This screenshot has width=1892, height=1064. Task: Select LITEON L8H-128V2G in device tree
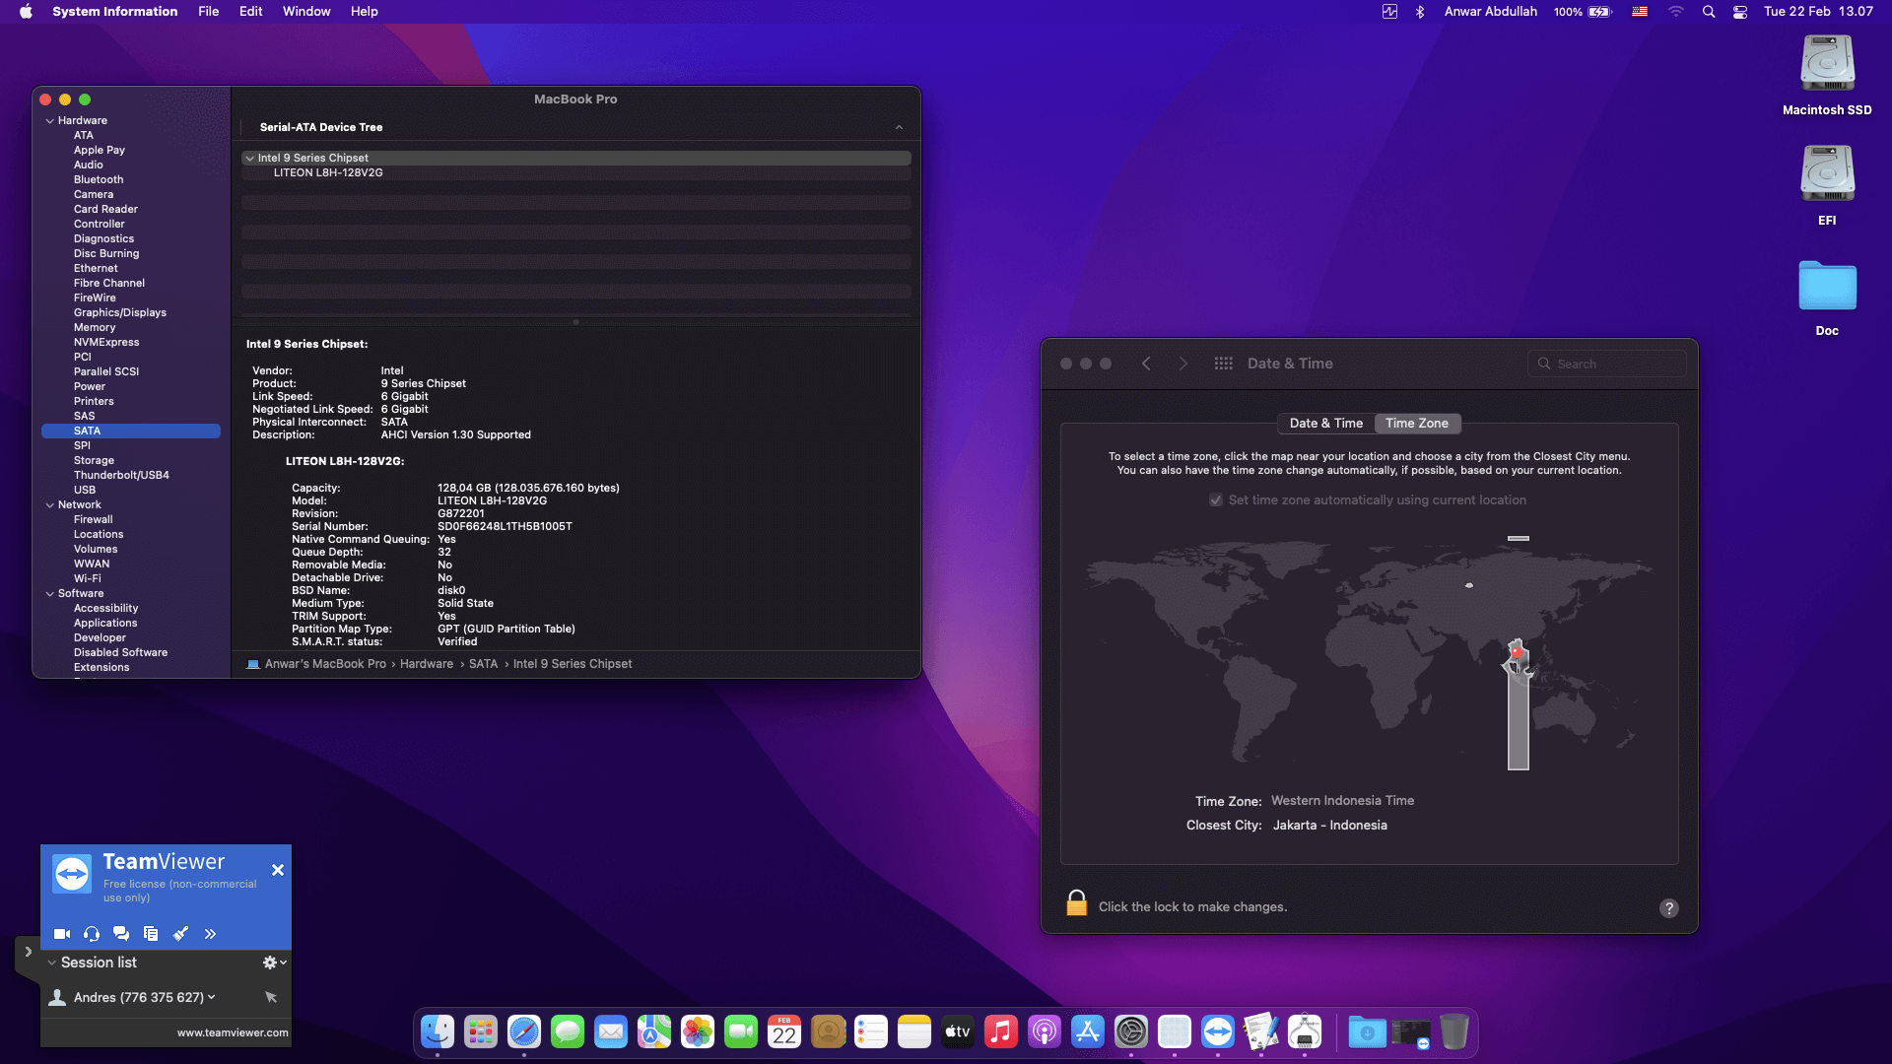(328, 173)
